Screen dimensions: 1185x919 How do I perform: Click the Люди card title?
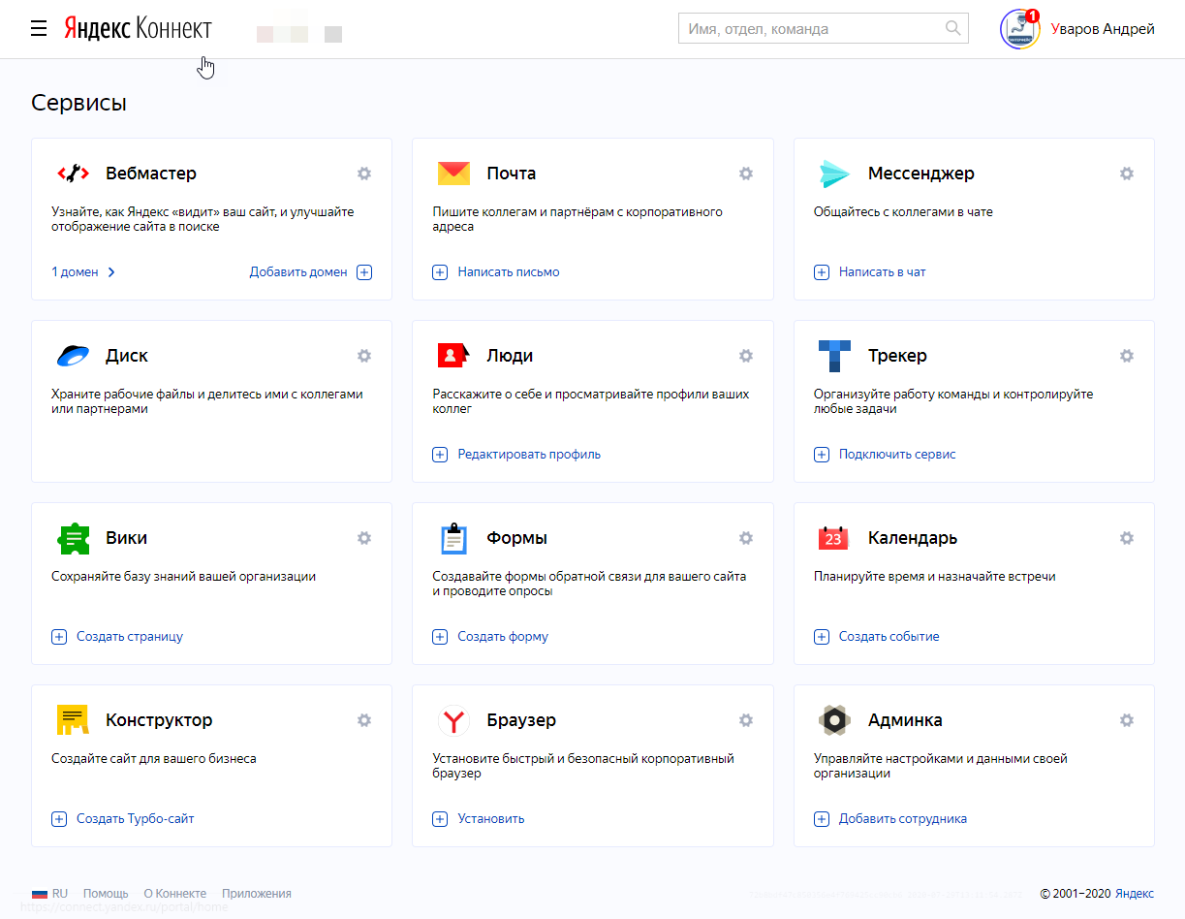(510, 356)
